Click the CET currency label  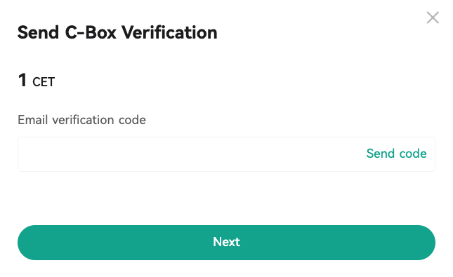pos(44,82)
